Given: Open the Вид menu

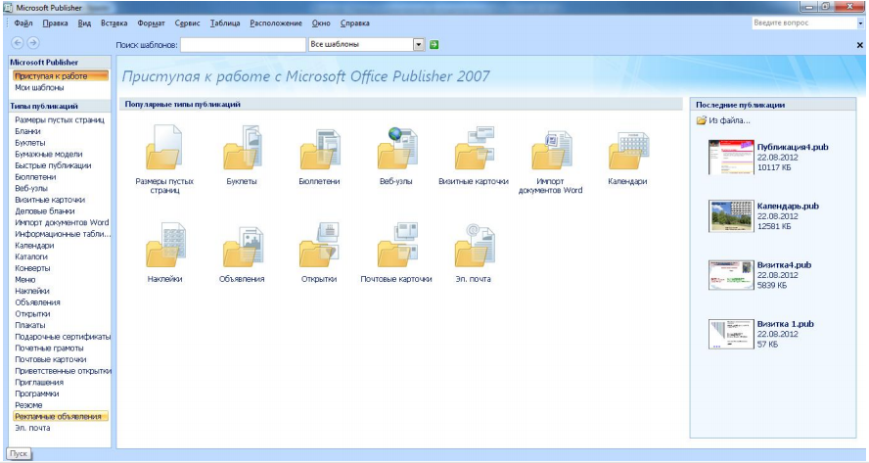Looking at the screenshot, I should (84, 23).
